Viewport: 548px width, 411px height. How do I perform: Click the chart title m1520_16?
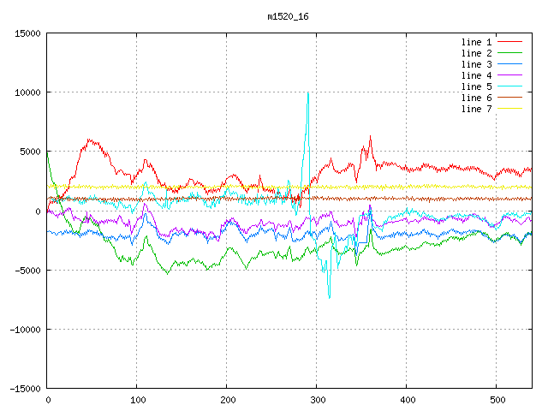point(289,16)
